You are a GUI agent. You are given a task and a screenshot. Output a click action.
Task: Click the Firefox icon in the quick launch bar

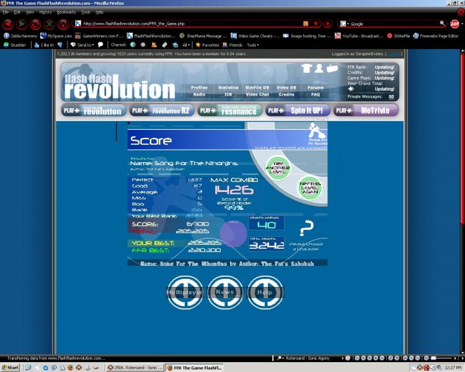click(x=70, y=368)
